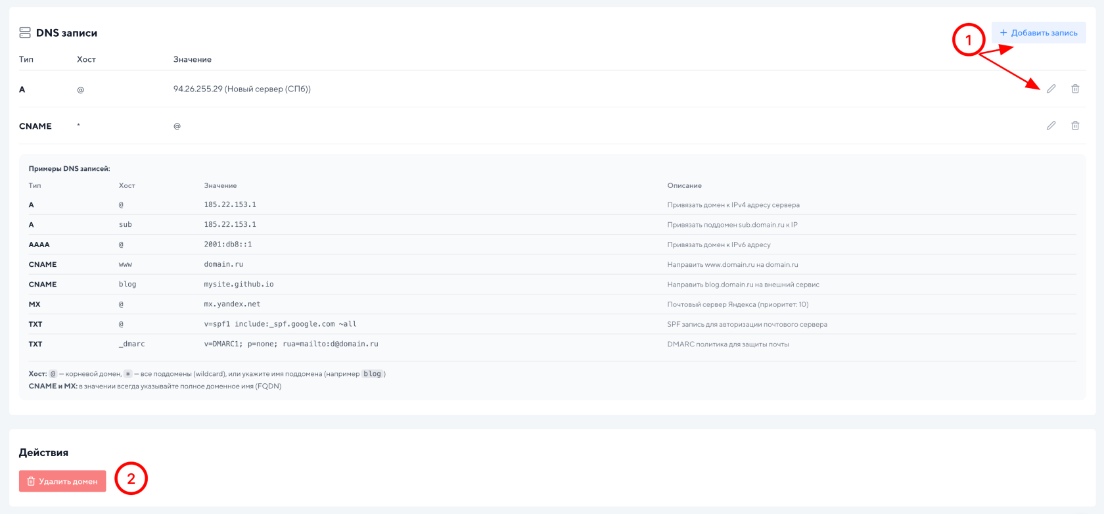Click the Привязать домен к IPv4 description
The height and width of the screenshot is (514, 1104).
point(733,205)
